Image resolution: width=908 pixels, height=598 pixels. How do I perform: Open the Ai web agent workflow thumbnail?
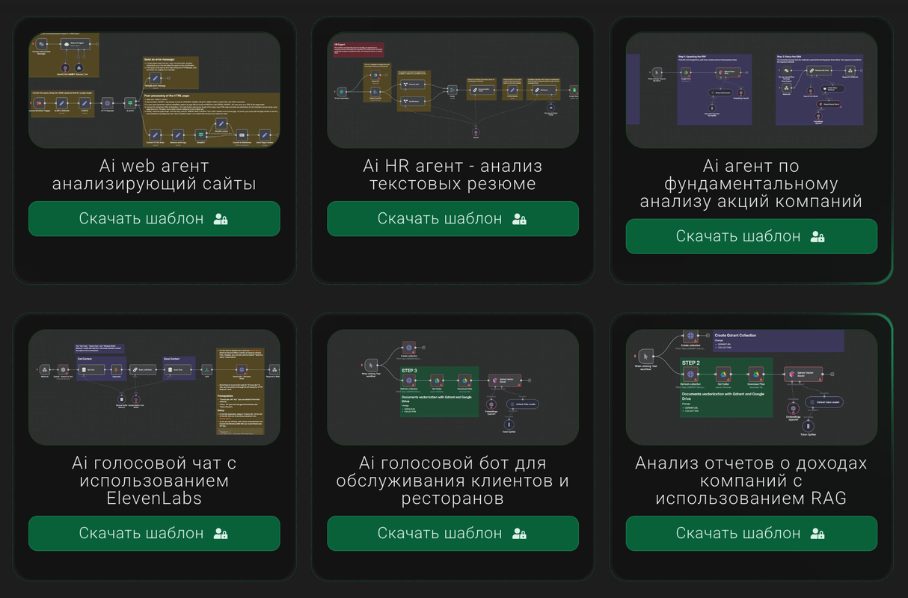(154, 90)
